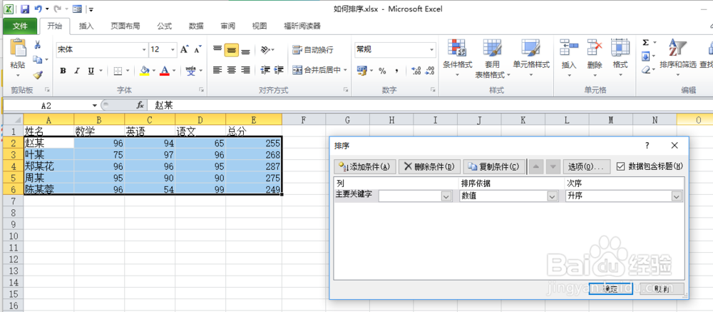Image resolution: width=713 pixels, height=312 pixels.
Task: Click the Format Painter brush icon
Action: [38, 74]
